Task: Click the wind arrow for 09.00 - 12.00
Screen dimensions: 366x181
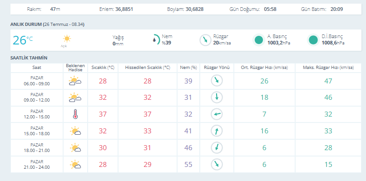Action: [217, 97]
